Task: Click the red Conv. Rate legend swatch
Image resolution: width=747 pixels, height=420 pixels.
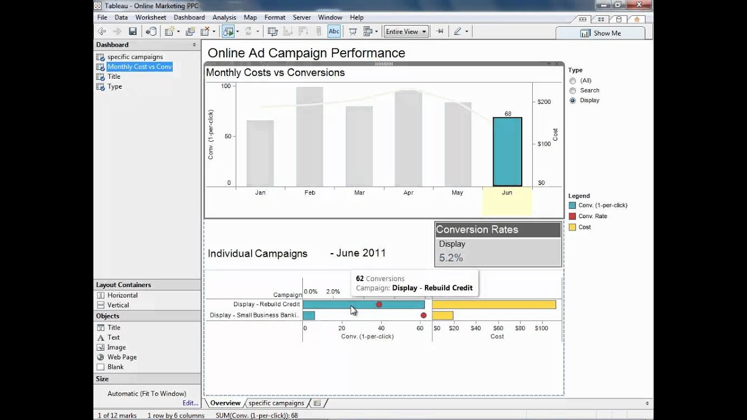Action: point(572,216)
